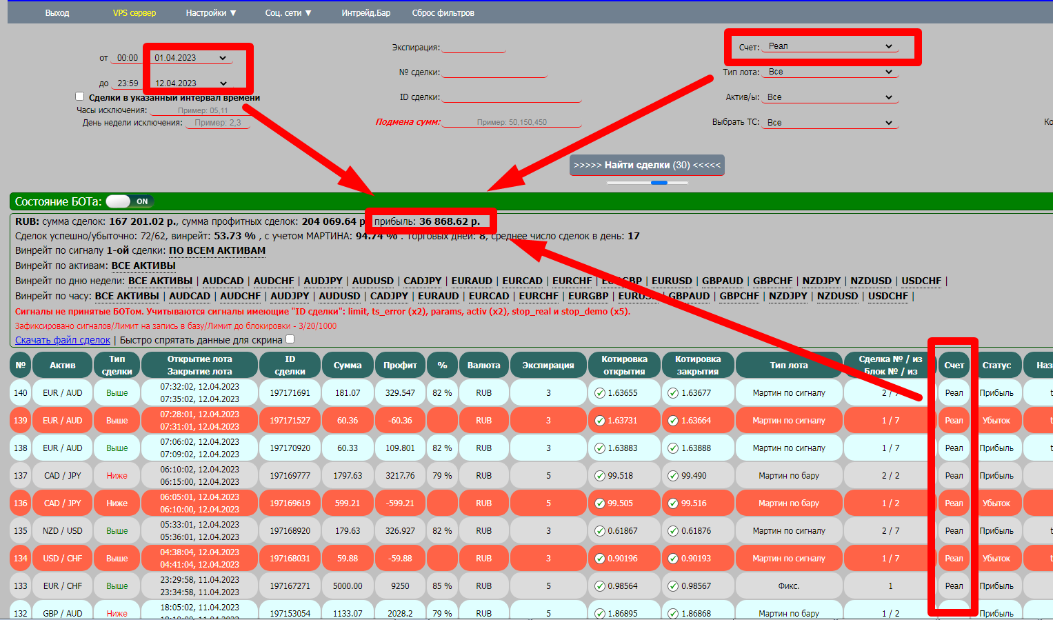Screen dimensions: 1053x620
Task: Click 'Сброс фильтров' to reset filters
Action: (443, 13)
